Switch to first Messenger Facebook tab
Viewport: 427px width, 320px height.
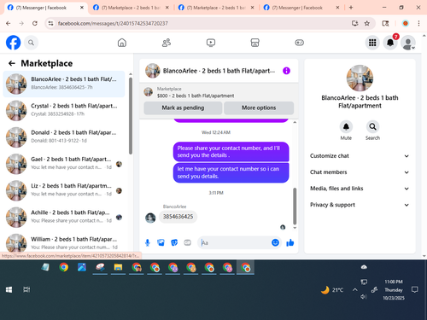click(x=45, y=8)
